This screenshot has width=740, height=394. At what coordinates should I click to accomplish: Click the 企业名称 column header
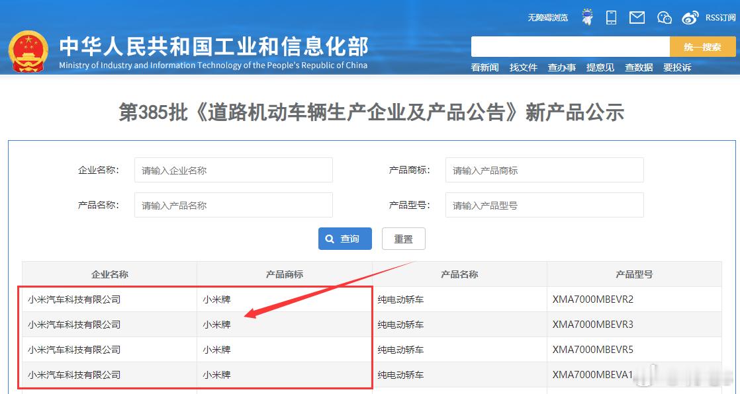pyautogui.click(x=109, y=274)
